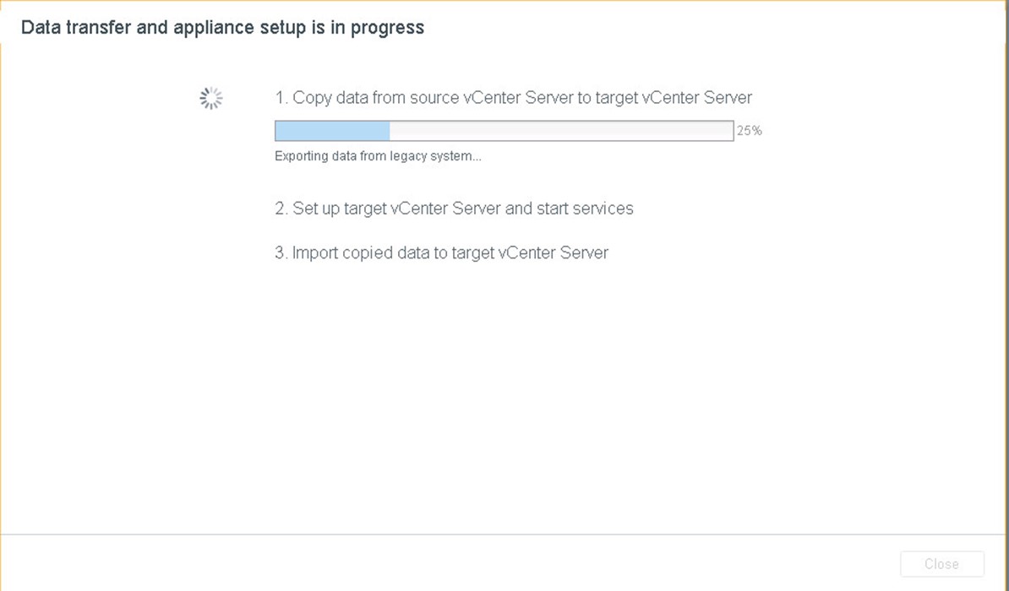Click the 'Data transfer and appliance setup' title
The height and width of the screenshot is (591, 1009).
[222, 28]
